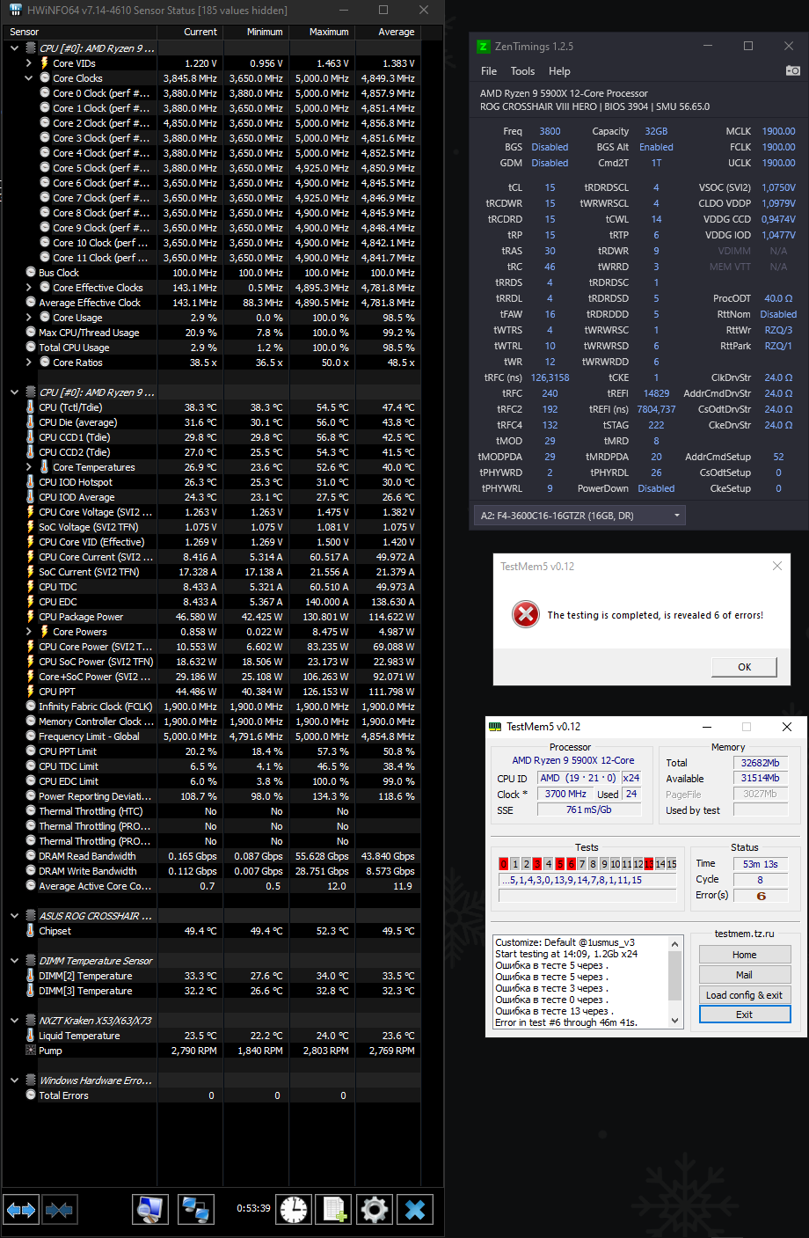Collapse the NZXT Kraken sensor group
809x1238 pixels.
click(x=15, y=1021)
